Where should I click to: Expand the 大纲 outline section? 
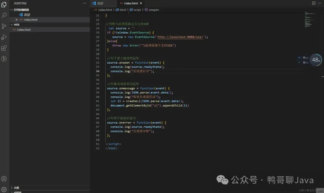pyautogui.click(x=12, y=188)
